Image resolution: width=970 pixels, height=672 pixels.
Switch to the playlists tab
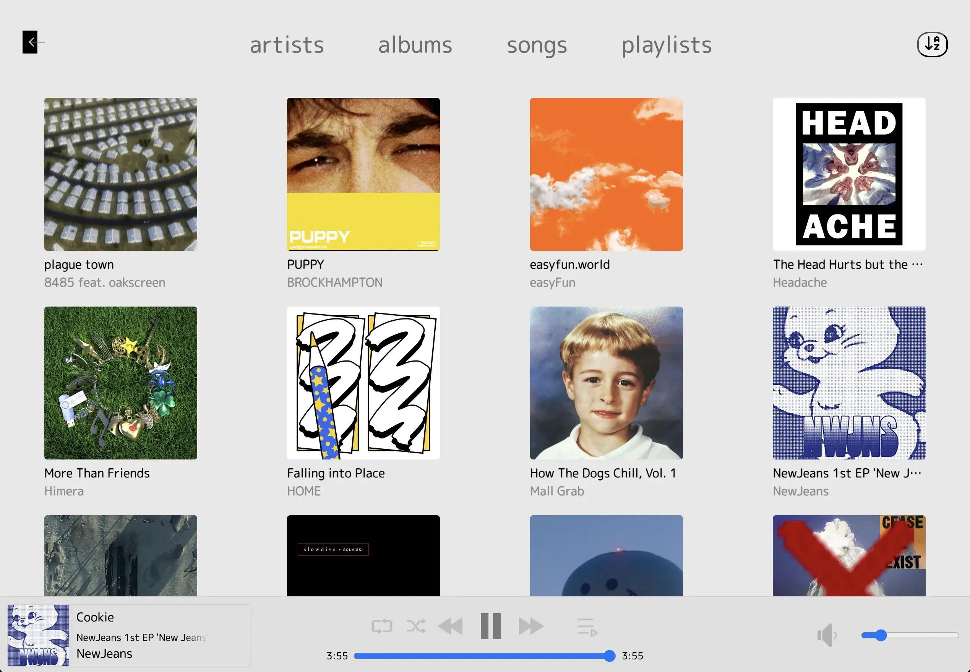click(667, 45)
